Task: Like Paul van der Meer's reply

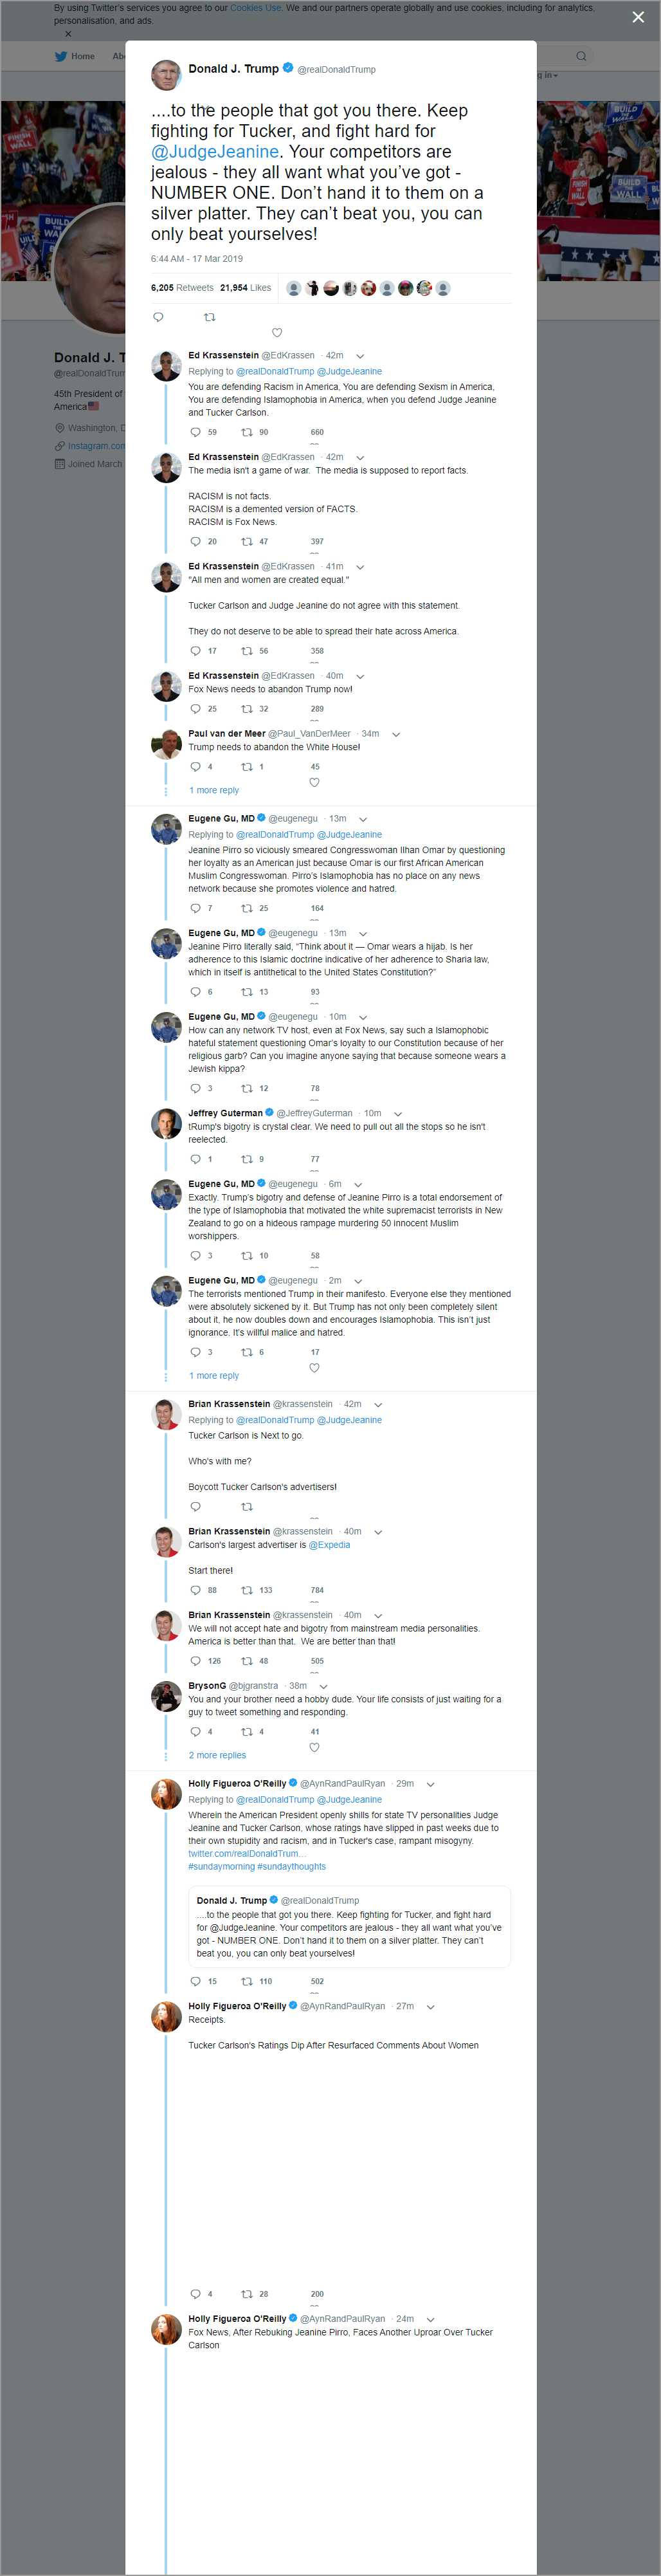Action: pyautogui.click(x=314, y=782)
